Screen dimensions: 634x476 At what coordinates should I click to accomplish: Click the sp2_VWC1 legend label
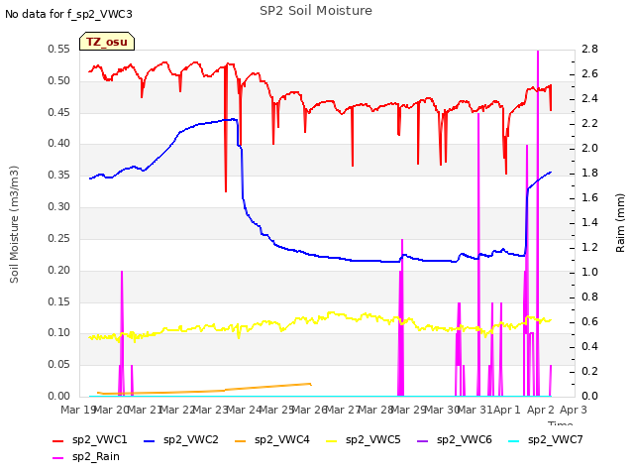coord(99,439)
